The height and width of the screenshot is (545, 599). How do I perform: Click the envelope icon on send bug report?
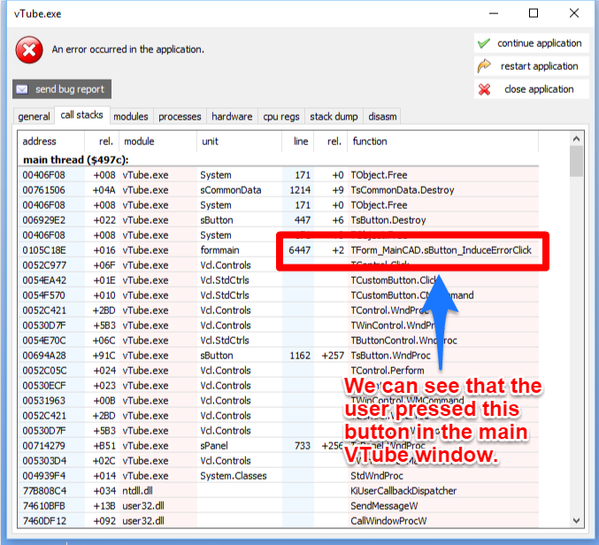23,89
